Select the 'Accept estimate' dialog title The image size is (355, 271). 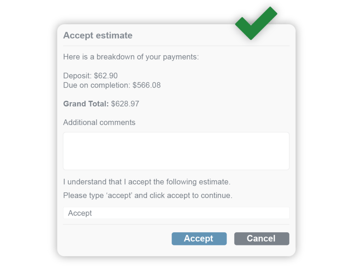coord(98,35)
